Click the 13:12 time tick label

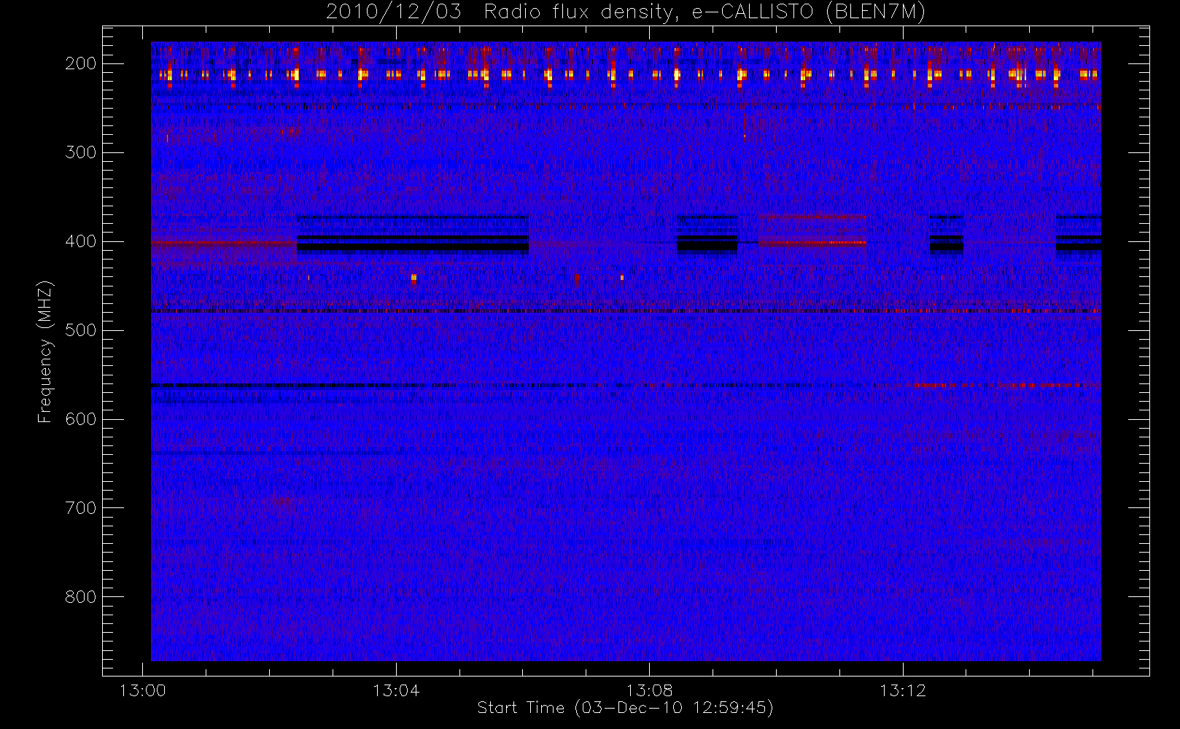click(903, 690)
